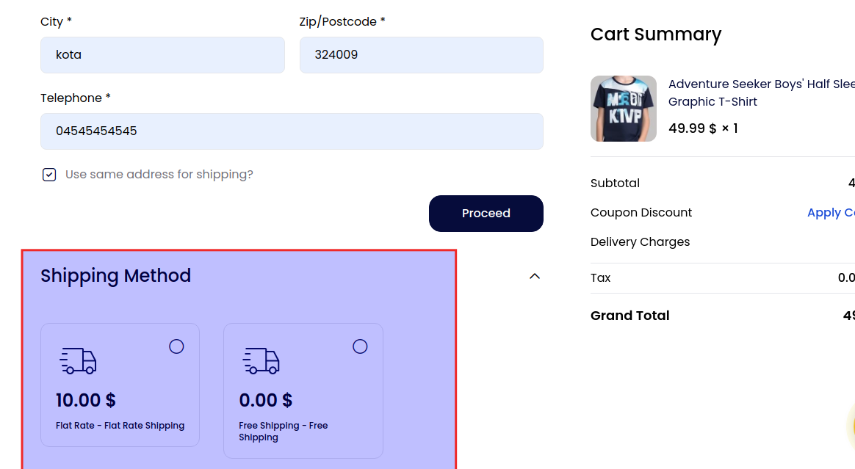Click the Subtotal row in Cart Summary

(615, 183)
